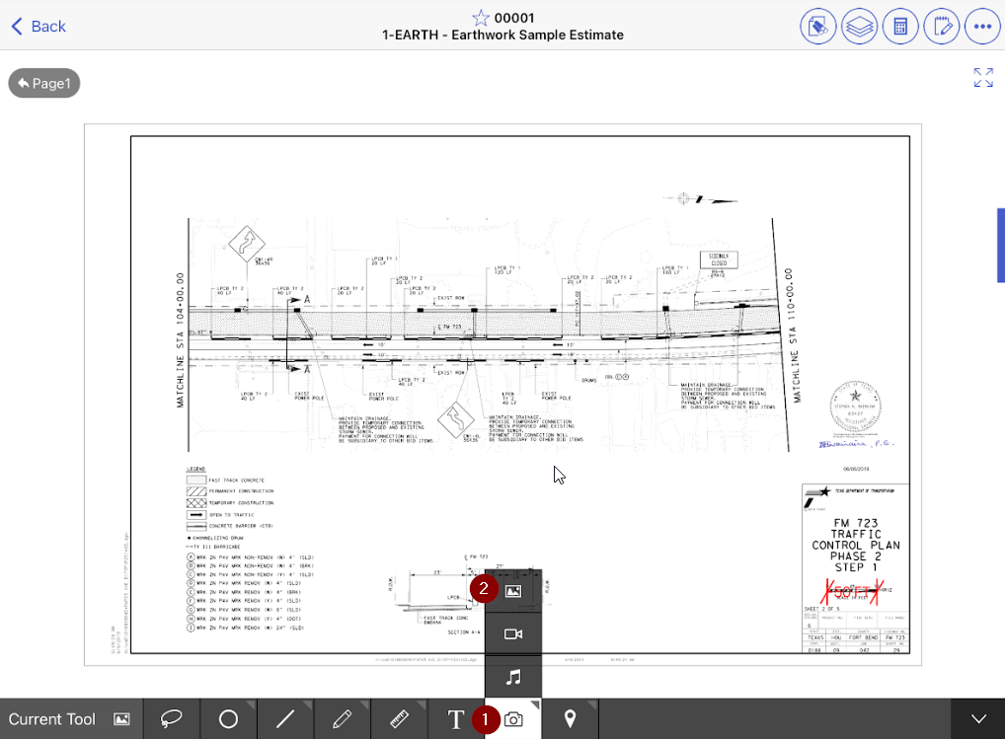Screen dimensions: 1005x739
Task: Select the Text annotation tool
Action: click(457, 718)
